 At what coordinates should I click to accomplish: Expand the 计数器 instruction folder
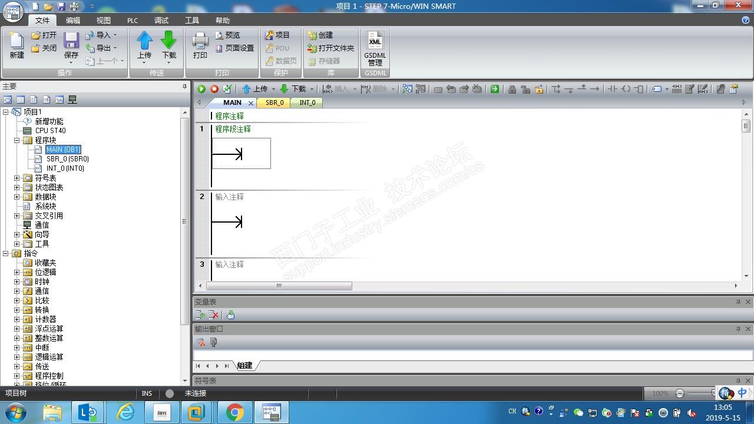17,319
